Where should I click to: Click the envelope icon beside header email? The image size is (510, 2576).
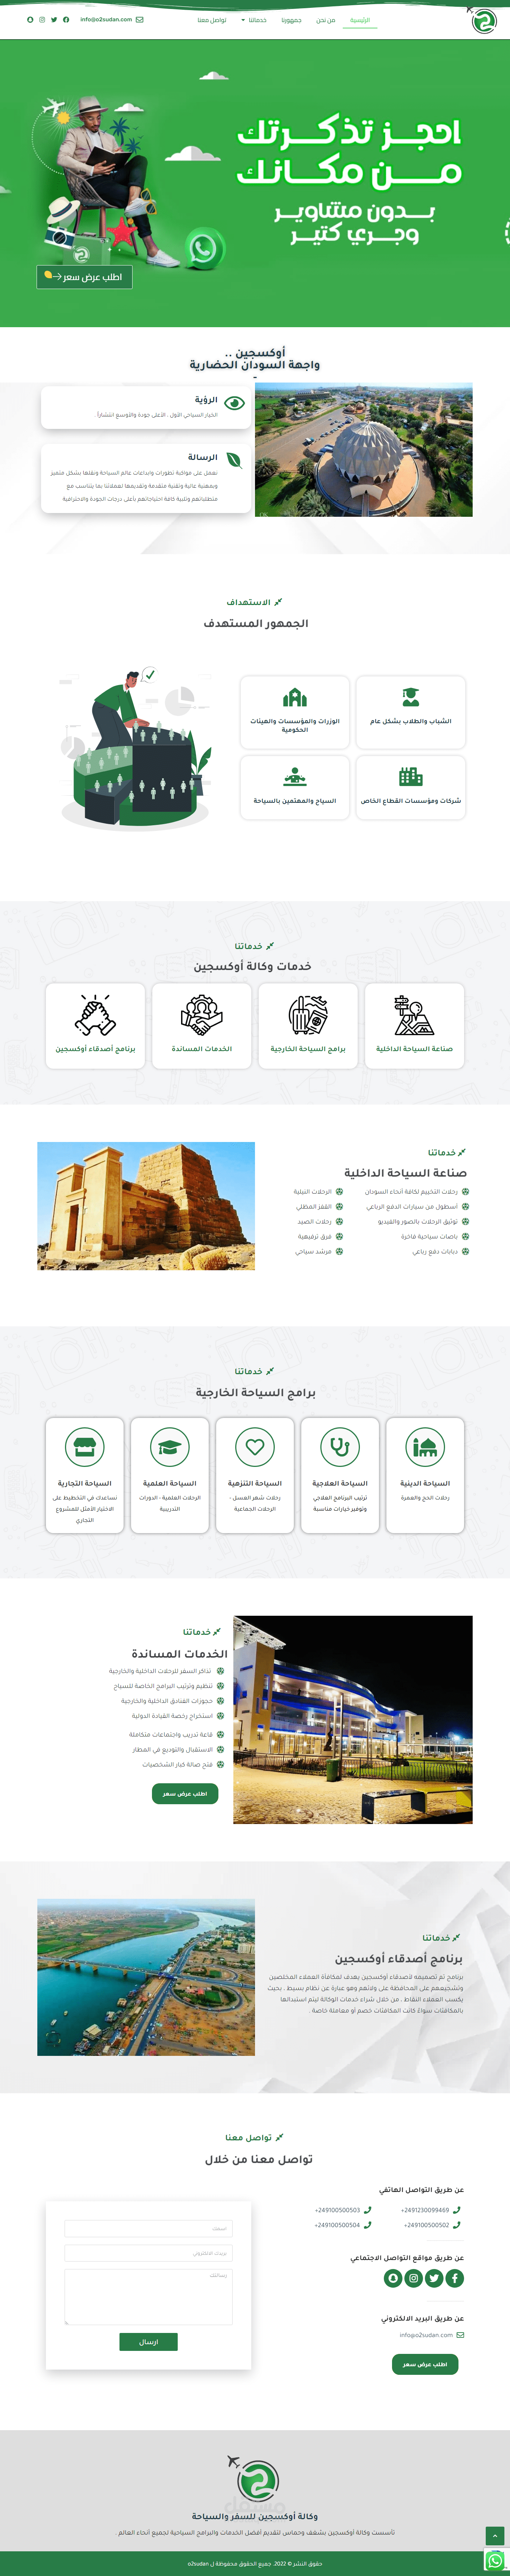(x=140, y=20)
